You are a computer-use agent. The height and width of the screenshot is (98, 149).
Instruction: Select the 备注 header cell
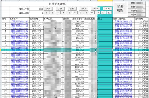coord(105,19)
